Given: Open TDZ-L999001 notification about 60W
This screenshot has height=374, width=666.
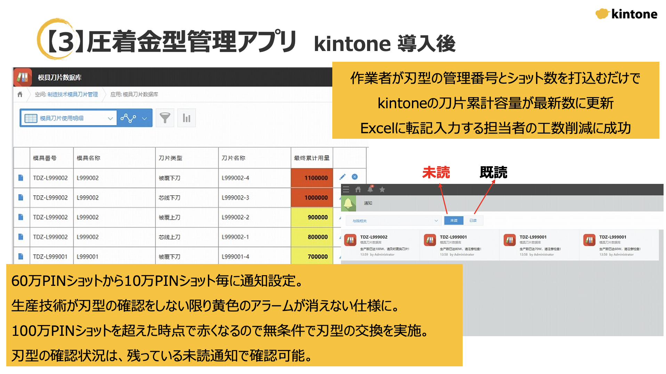Looking at the screenshot, I should [619, 245].
